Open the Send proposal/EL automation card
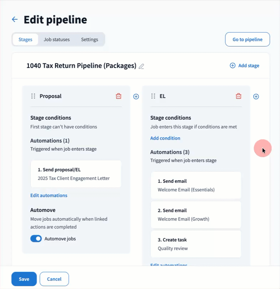This screenshot has width=280, height=289. point(76,174)
